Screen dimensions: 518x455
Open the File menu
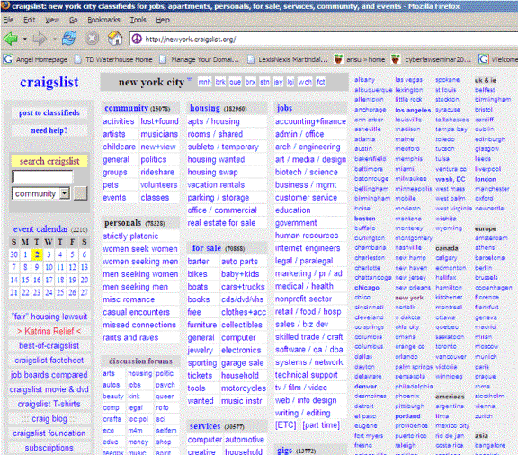coord(8,20)
